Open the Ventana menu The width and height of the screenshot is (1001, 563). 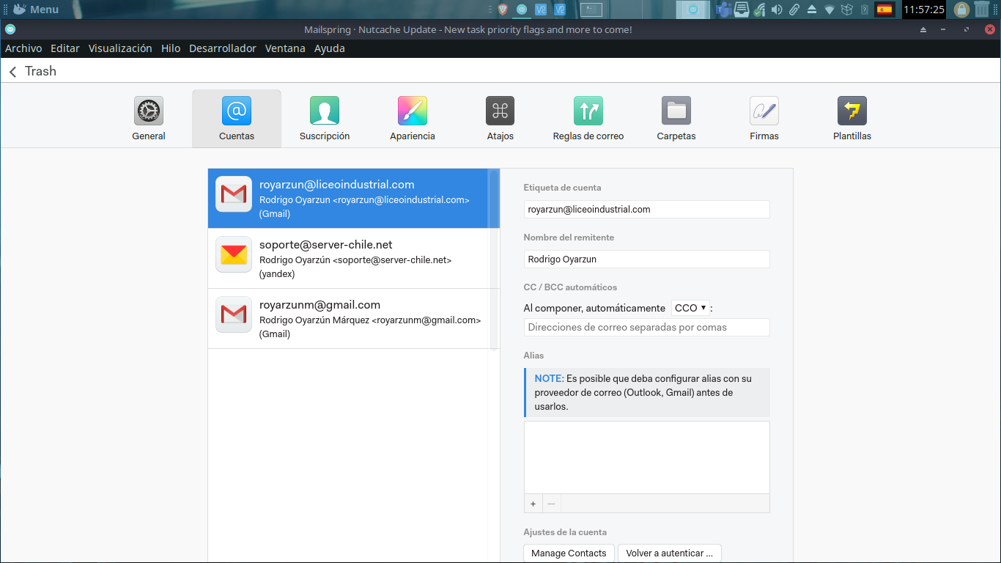pos(285,48)
